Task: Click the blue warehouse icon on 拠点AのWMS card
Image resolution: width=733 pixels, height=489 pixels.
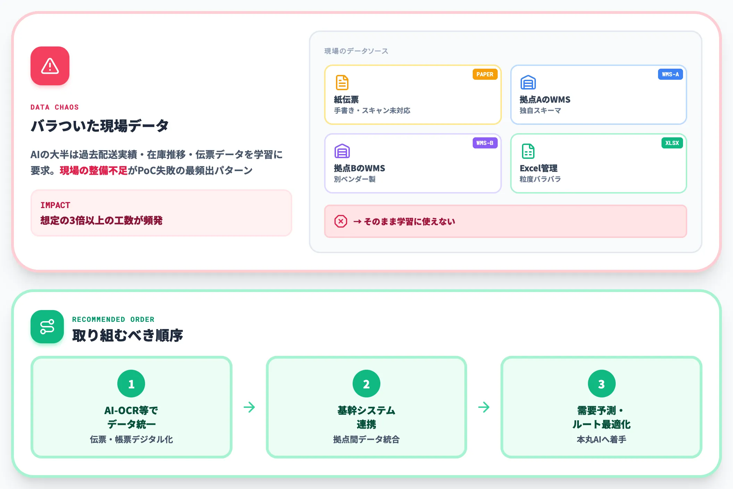Action: (x=528, y=83)
